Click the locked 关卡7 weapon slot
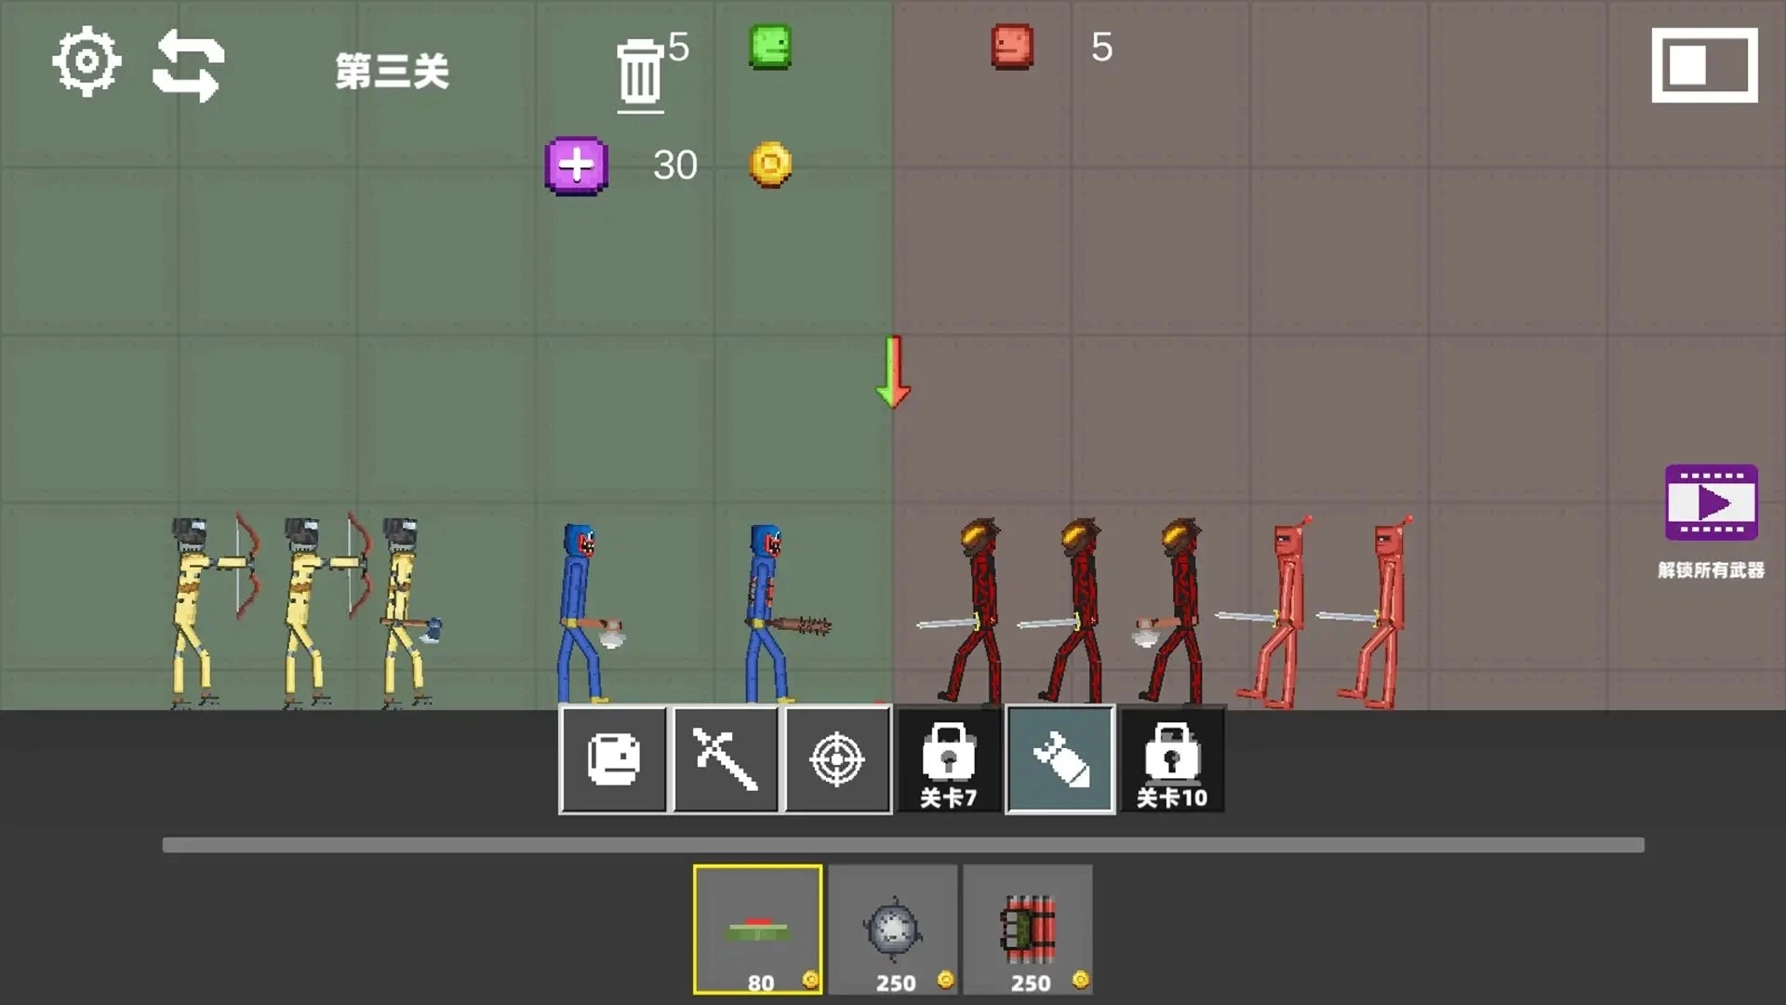 point(948,758)
